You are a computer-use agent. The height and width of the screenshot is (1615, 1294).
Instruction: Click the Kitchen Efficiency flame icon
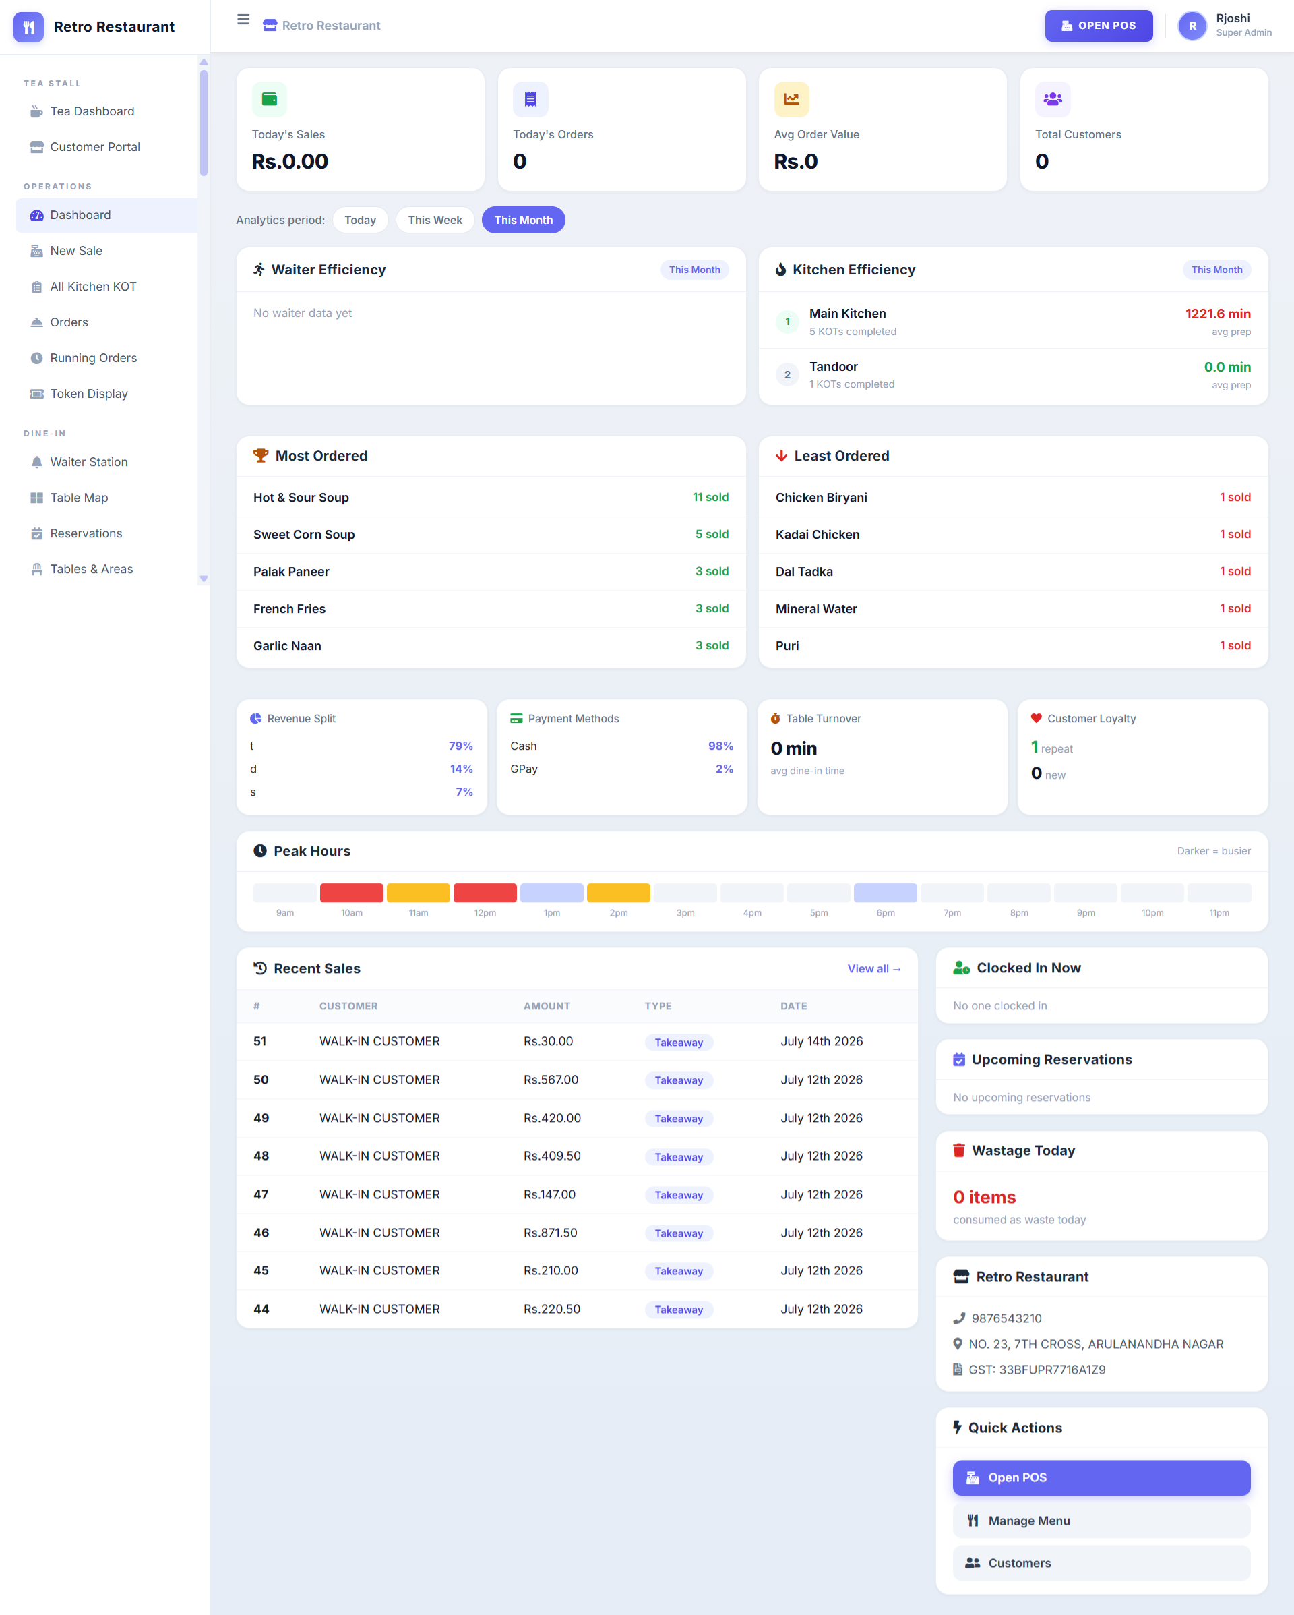point(781,270)
